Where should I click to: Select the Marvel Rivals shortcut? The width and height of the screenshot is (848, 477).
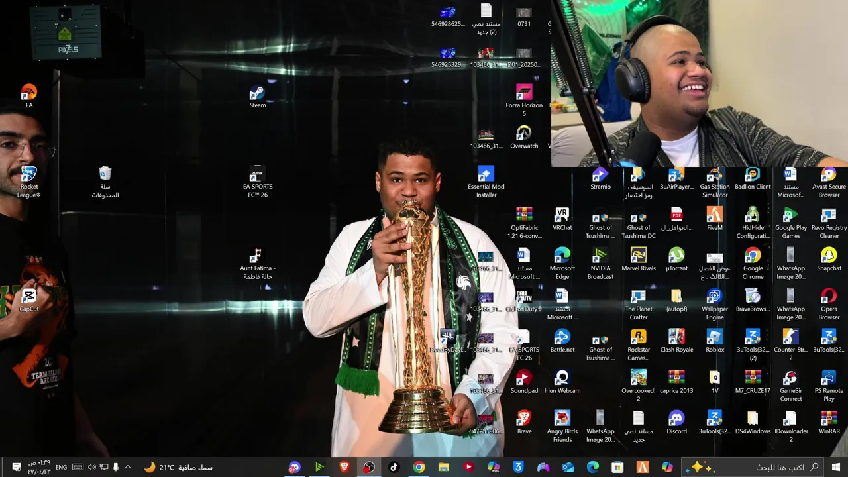[639, 260]
